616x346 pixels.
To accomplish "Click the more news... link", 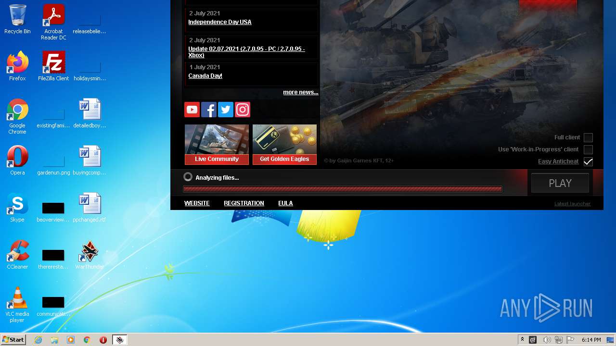I will point(301,92).
